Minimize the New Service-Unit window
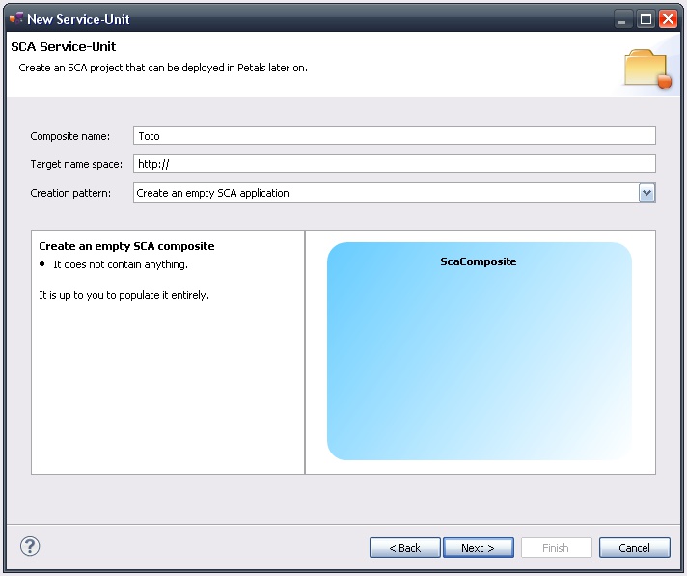Image resolution: width=687 pixels, height=576 pixels. pyautogui.click(x=624, y=18)
